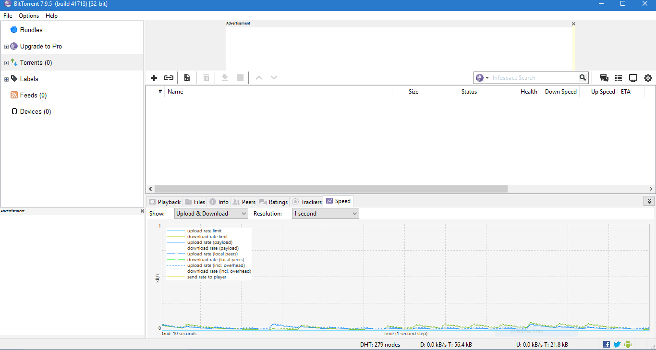Image resolution: width=656 pixels, height=350 pixels.
Task: Expand the Upgrade to Pro tree node
Action: point(6,47)
